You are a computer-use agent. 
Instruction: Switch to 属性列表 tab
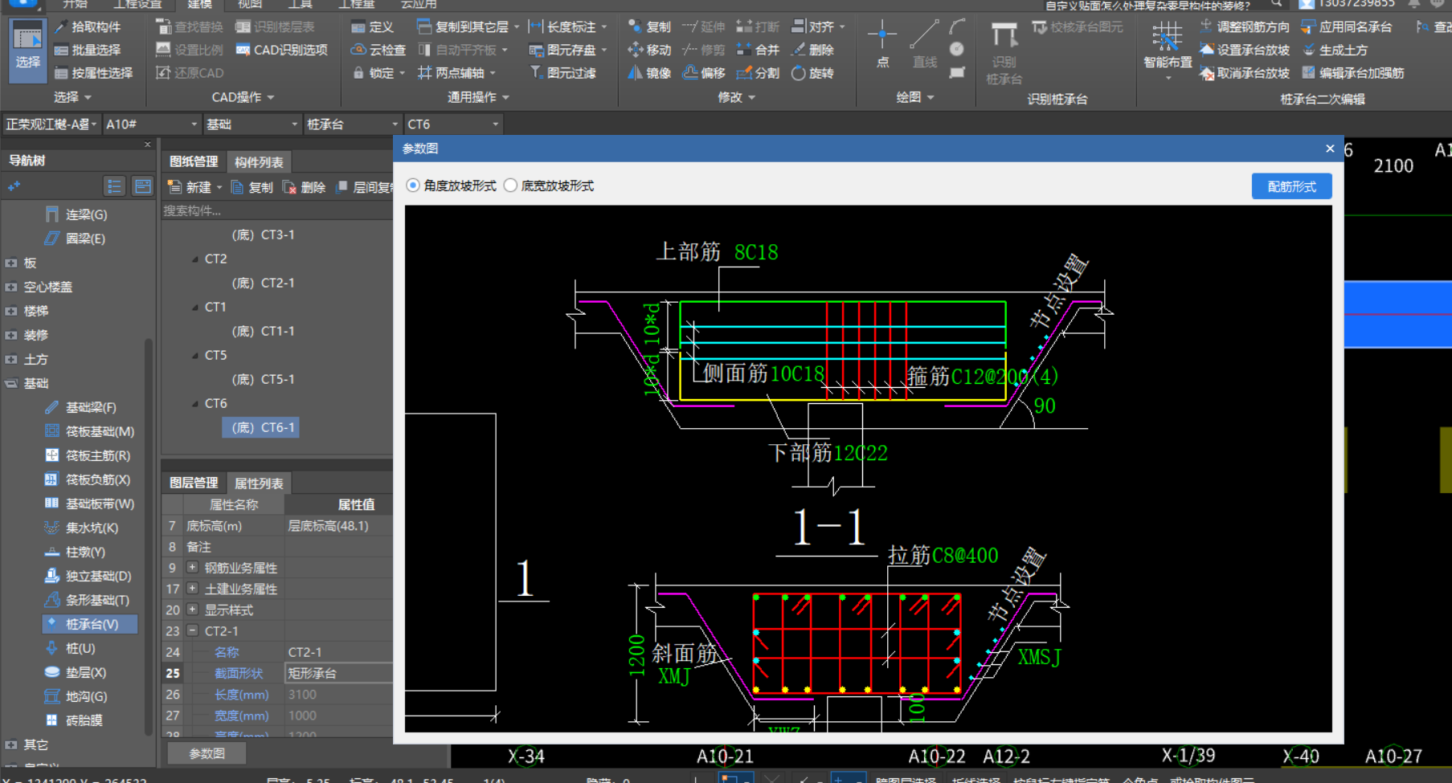(259, 483)
